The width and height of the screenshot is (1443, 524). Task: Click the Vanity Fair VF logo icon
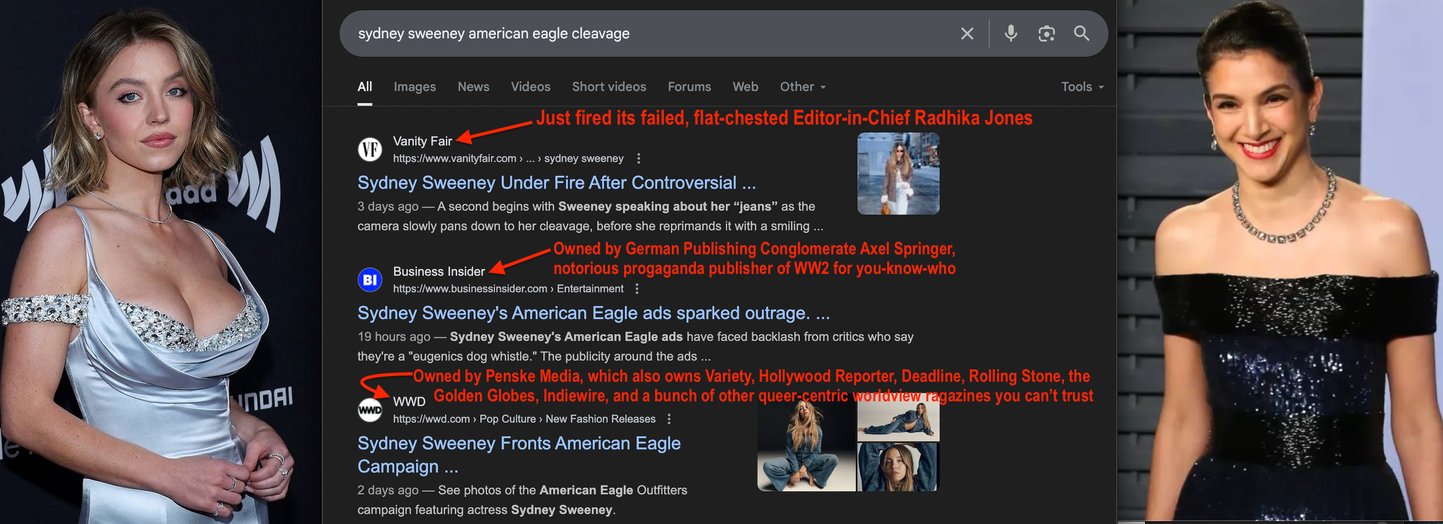(x=370, y=149)
